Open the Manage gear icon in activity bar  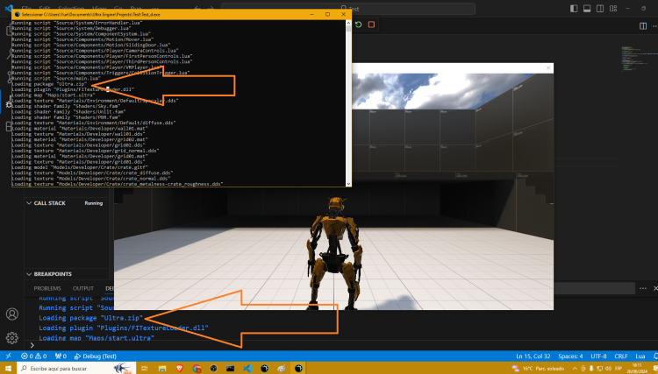click(12, 337)
